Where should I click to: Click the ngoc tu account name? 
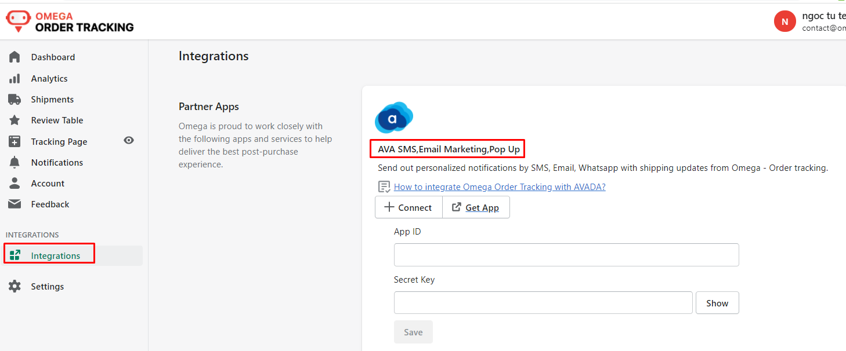point(823,16)
